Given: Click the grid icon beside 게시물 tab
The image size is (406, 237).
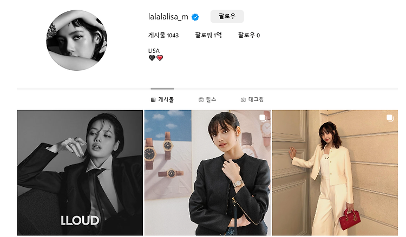Looking at the screenshot, I should [153, 100].
